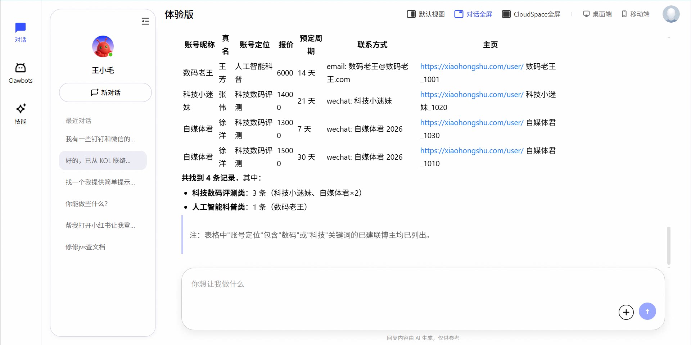
Task: Focus the 你想让我做什么 message input
Action: pos(396,291)
